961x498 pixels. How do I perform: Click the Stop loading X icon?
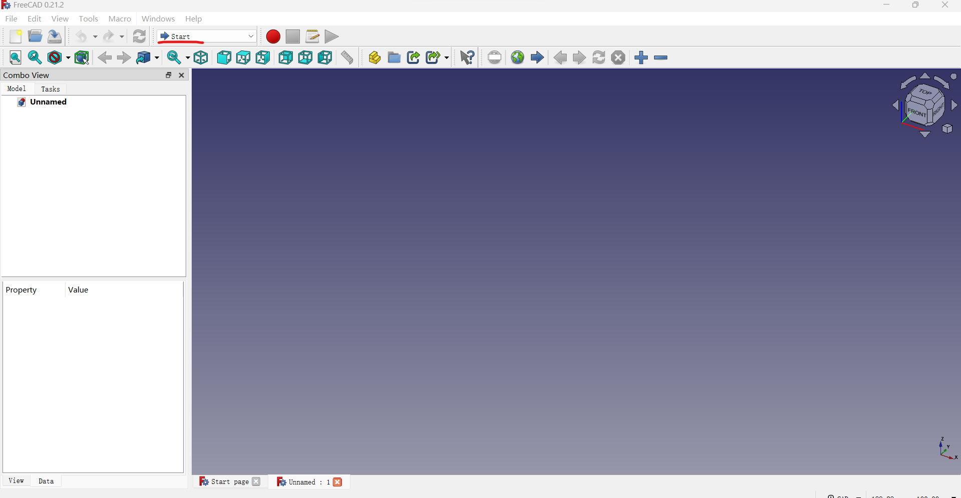[x=619, y=57]
